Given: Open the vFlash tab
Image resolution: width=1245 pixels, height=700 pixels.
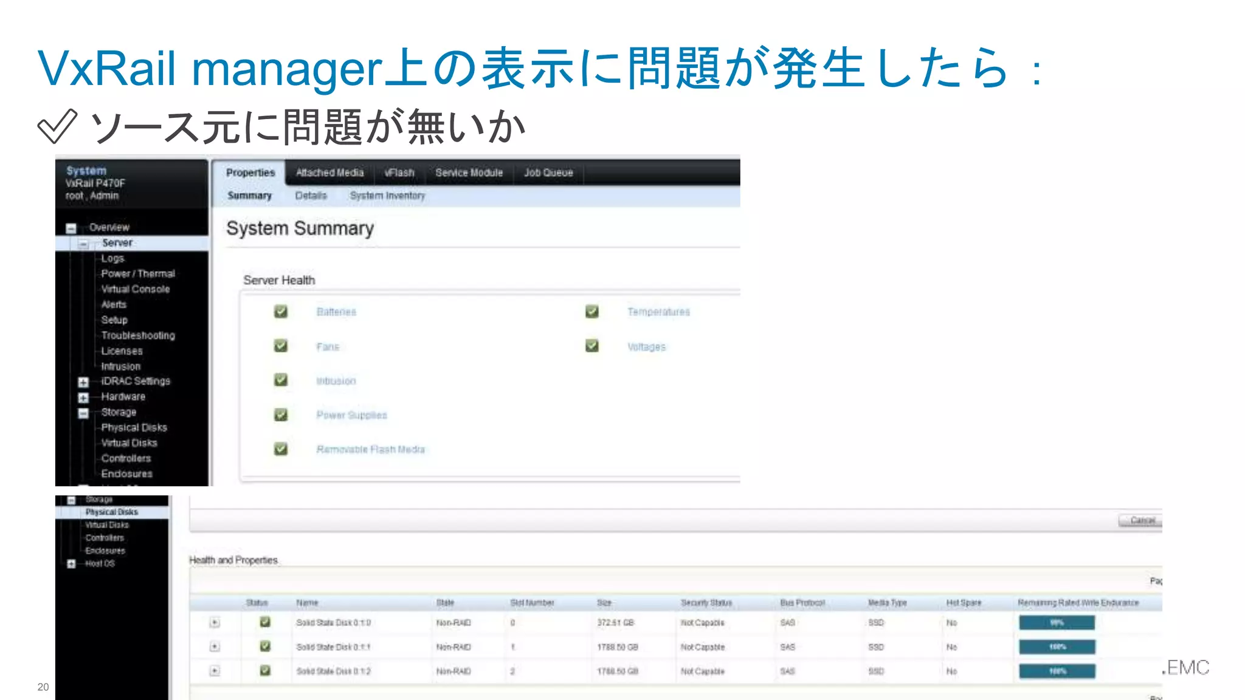Looking at the screenshot, I should pos(399,173).
